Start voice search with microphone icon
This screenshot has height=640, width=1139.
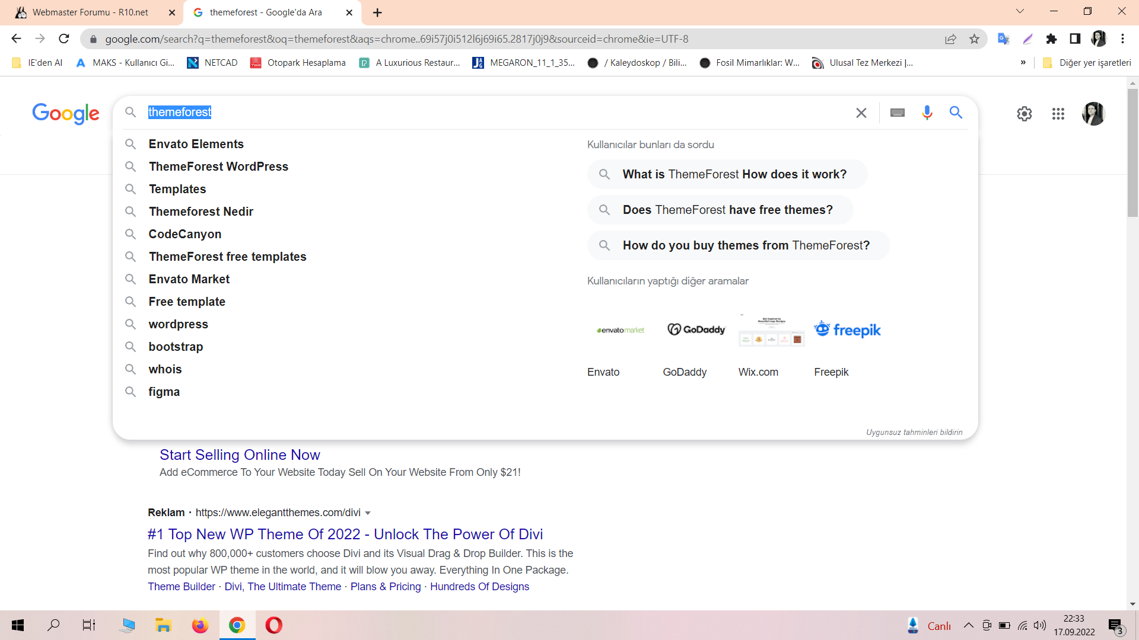pyautogui.click(x=927, y=113)
